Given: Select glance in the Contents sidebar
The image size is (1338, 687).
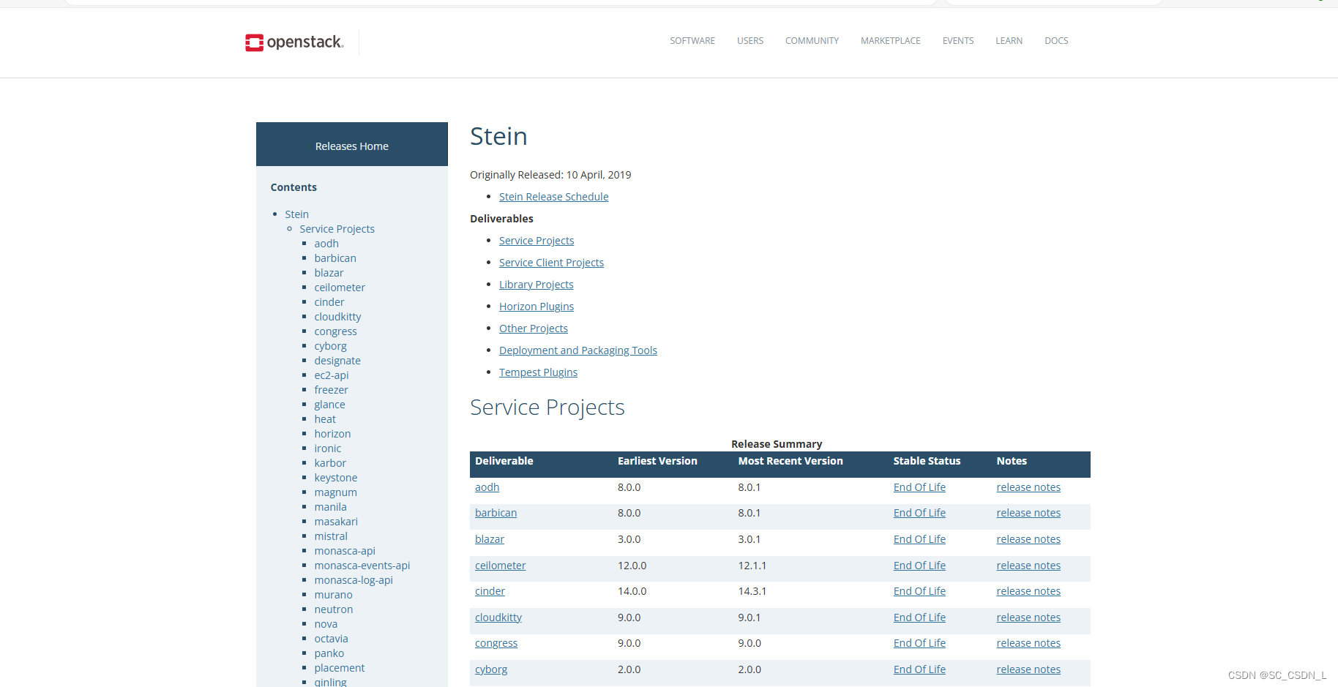Looking at the screenshot, I should pyautogui.click(x=330, y=405).
